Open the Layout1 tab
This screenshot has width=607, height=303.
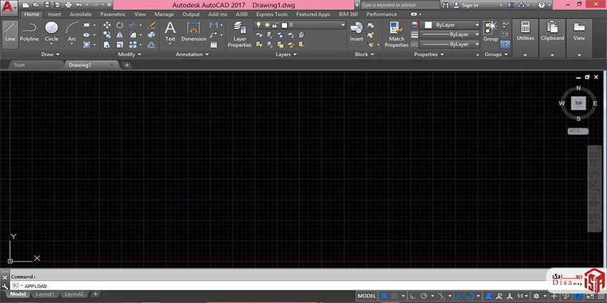[x=45, y=294]
